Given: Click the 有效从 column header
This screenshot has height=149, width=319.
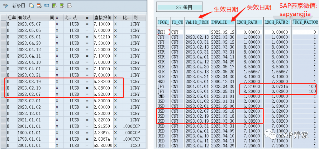Looking at the screenshot, I should tap(33, 18).
